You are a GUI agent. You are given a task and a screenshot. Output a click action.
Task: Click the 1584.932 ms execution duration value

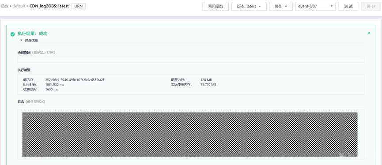point(55,84)
